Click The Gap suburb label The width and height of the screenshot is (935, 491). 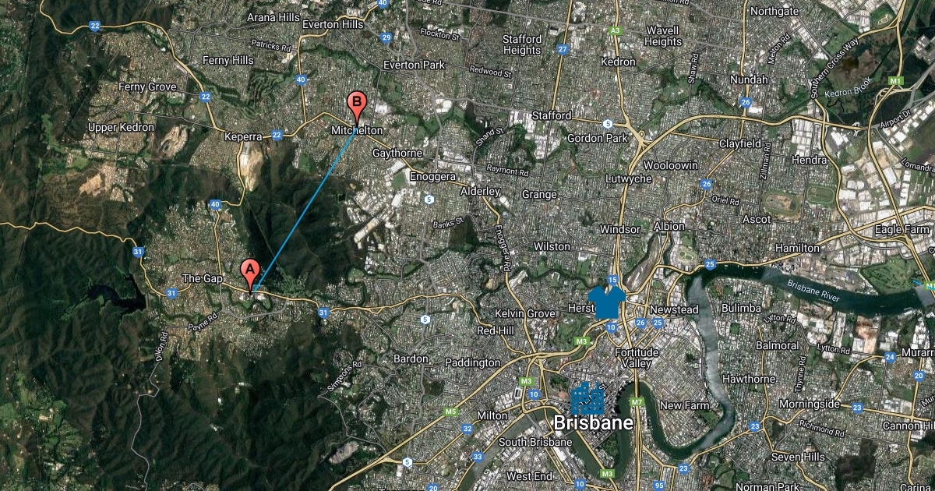(x=203, y=278)
